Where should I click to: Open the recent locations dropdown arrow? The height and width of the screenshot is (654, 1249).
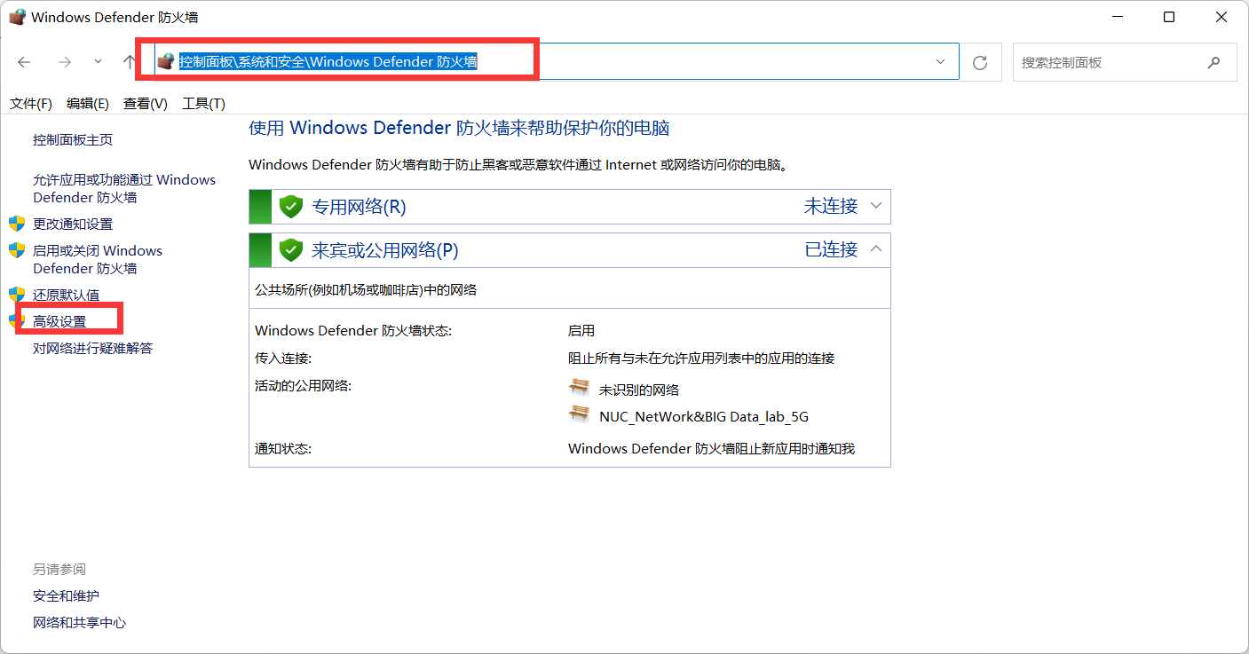click(x=98, y=62)
